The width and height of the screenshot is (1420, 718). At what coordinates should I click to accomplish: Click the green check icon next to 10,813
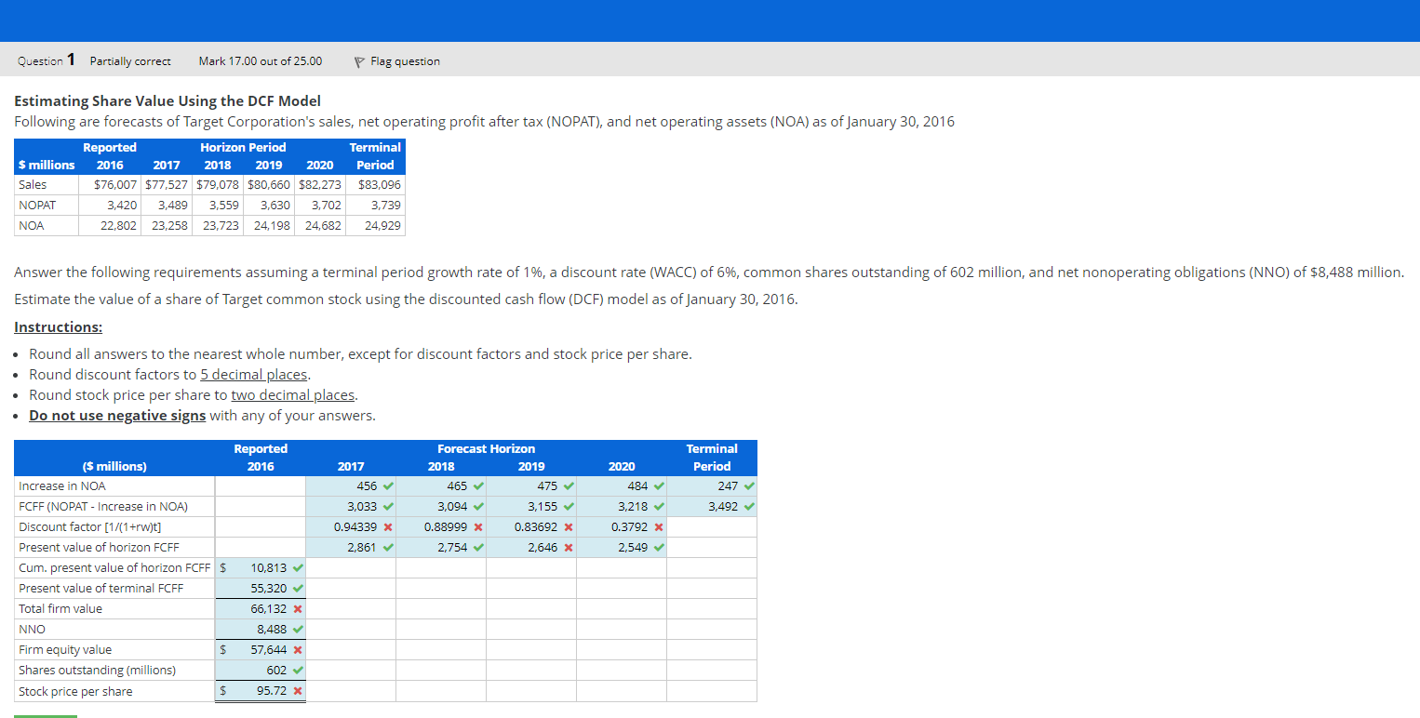[x=297, y=567]
